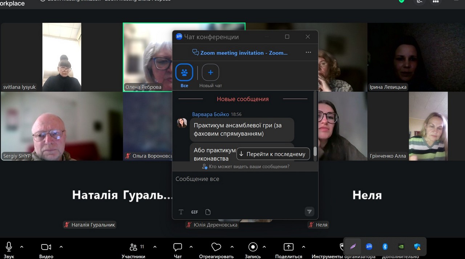Click the Chat bubble icon in toolbar
Viewport: 465px width, 259px height.
pos(178,247)
